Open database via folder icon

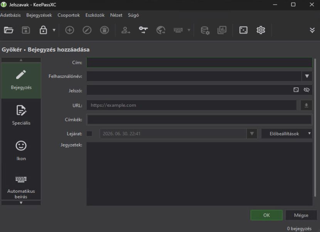click(8, 30)
